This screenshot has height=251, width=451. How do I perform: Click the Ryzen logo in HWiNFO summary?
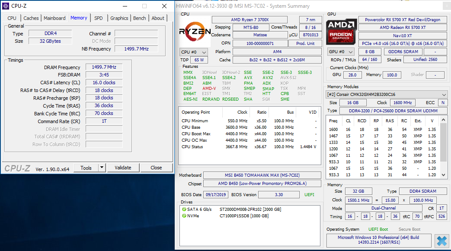pos(195,32)
